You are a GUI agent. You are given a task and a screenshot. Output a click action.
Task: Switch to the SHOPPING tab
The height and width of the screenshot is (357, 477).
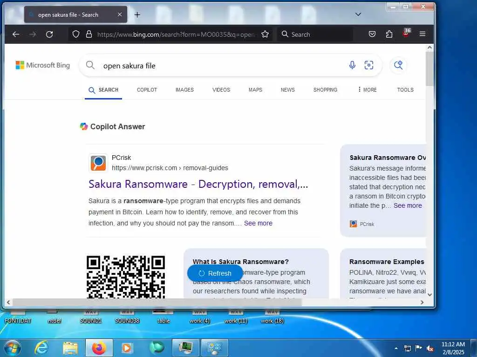325,90
